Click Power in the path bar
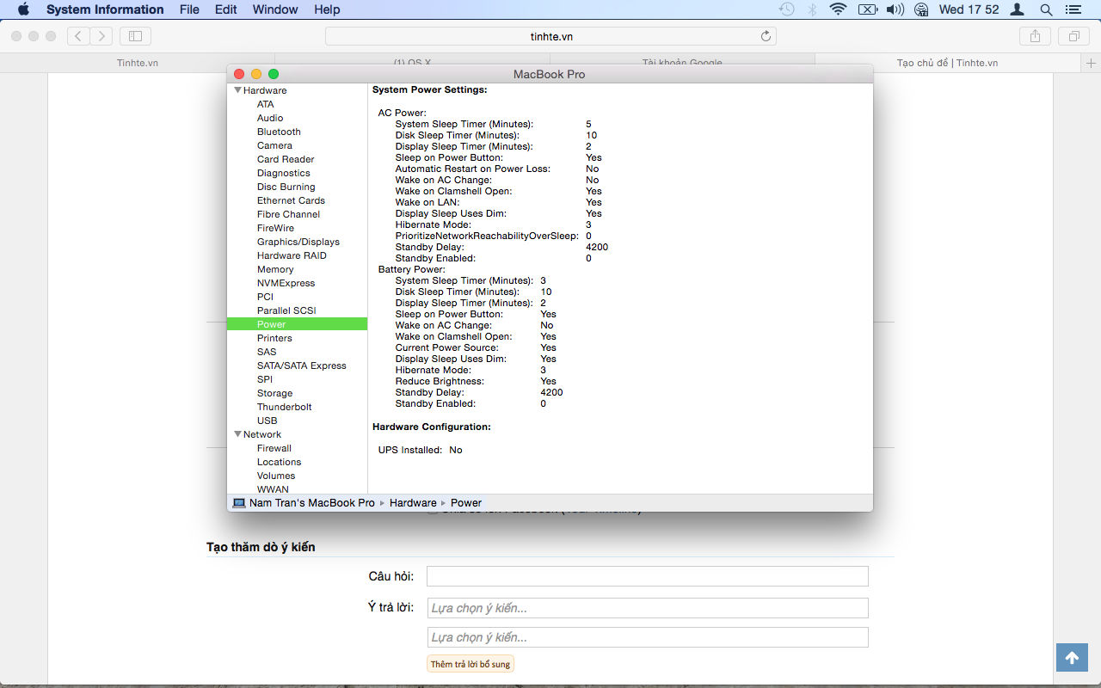The height and width of the screenshot is (688, 1101). click(466, 503)
